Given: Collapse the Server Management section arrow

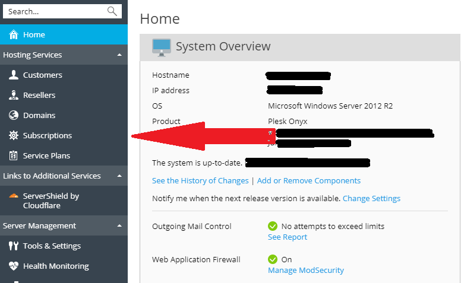Looking at the screenshot, I should [119, 225].
